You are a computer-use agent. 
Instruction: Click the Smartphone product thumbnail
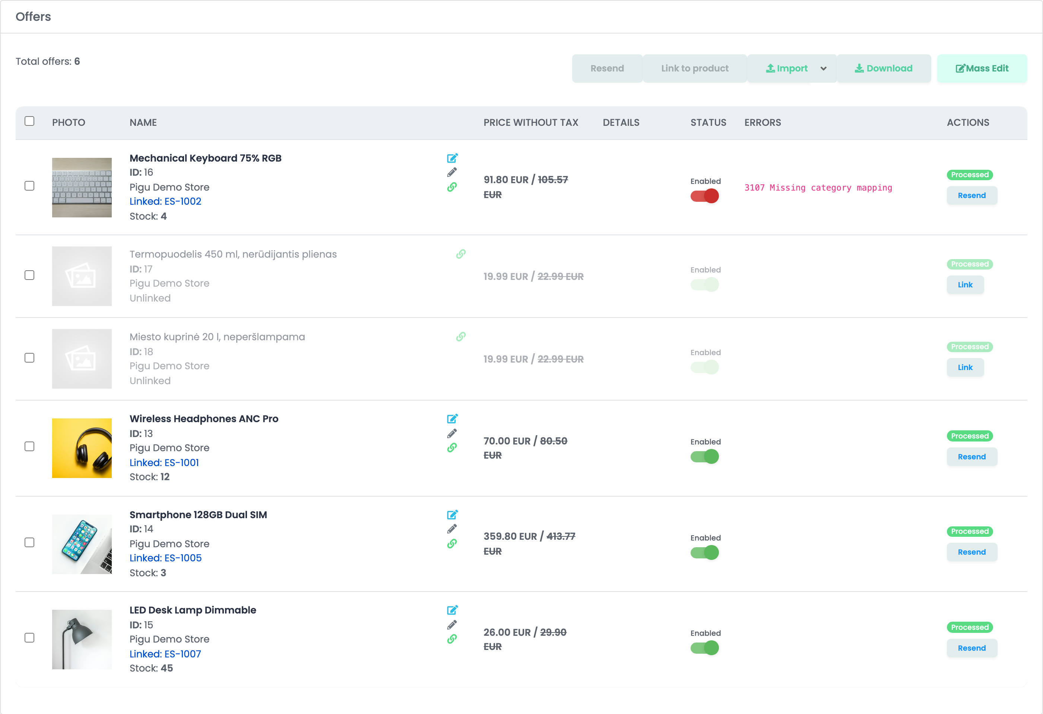click(x=82, y=544)
